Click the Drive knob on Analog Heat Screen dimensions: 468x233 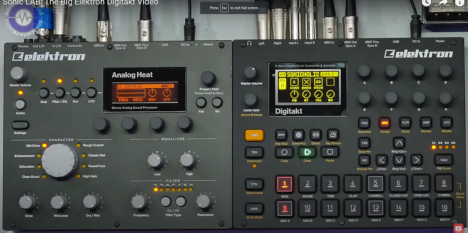(28, 202)
